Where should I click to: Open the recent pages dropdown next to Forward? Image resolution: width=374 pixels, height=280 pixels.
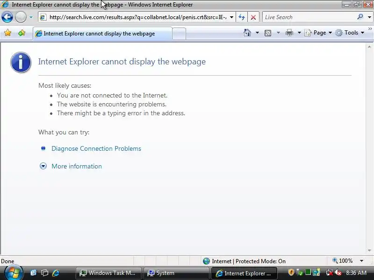(31, 17)
